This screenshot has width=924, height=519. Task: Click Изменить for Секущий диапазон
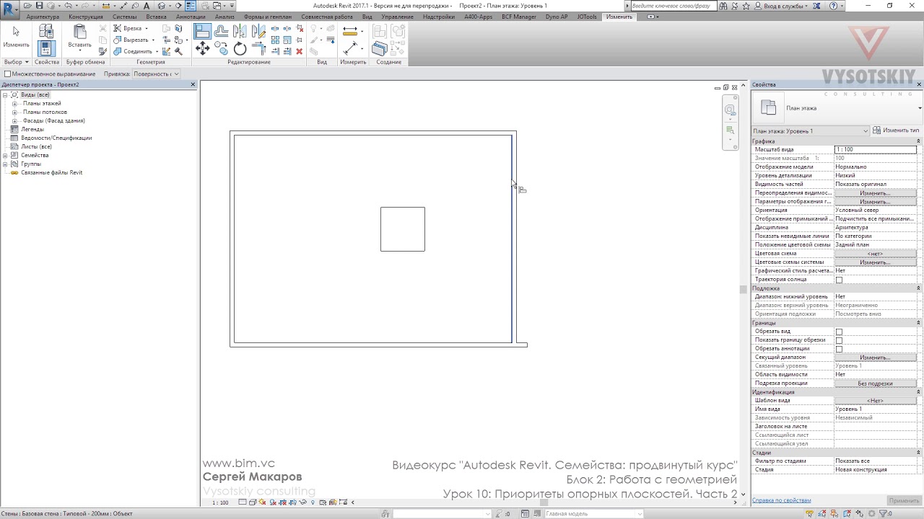point(875,358)
